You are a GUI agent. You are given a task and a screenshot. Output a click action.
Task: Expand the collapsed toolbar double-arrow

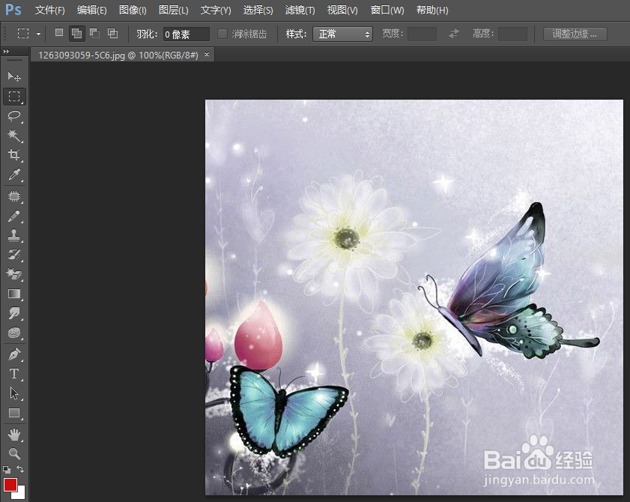pyautogui.click(x=6, y=52)
